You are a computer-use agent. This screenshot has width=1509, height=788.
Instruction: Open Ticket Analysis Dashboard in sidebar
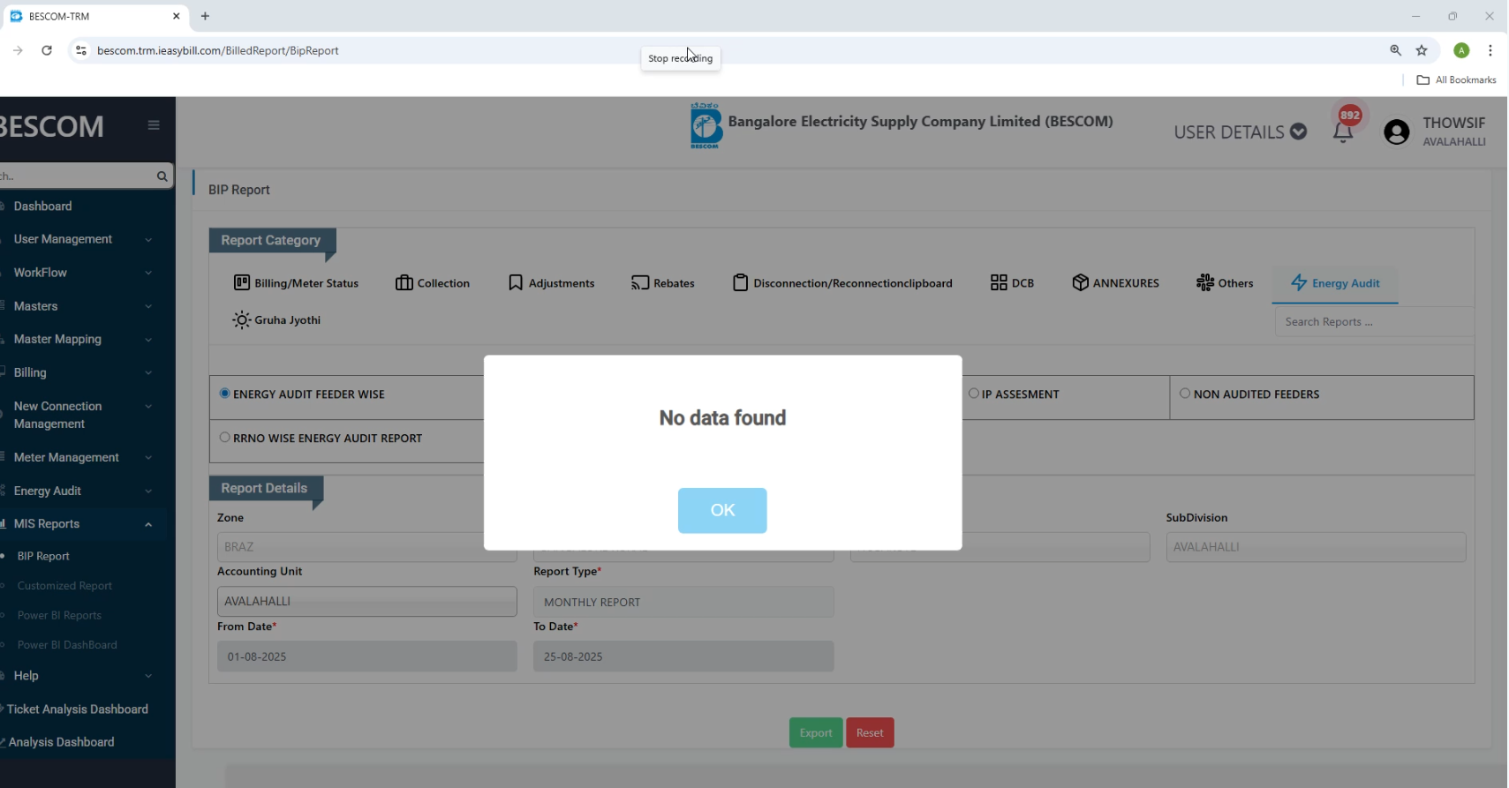tap(77, 709)
